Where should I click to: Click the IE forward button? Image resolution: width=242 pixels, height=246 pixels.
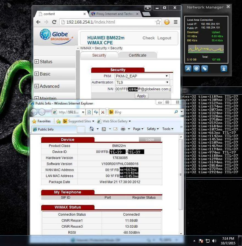(42, 112)
